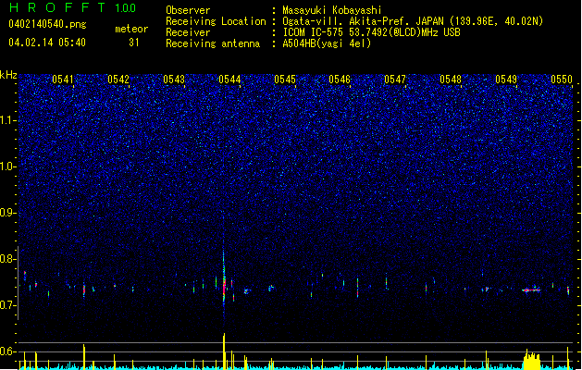This screenshot has width=582, height=370.
Task: Select the Ogata-vill. Akita-Pref. JAPAN location text
Action: [x=413, y=21]
